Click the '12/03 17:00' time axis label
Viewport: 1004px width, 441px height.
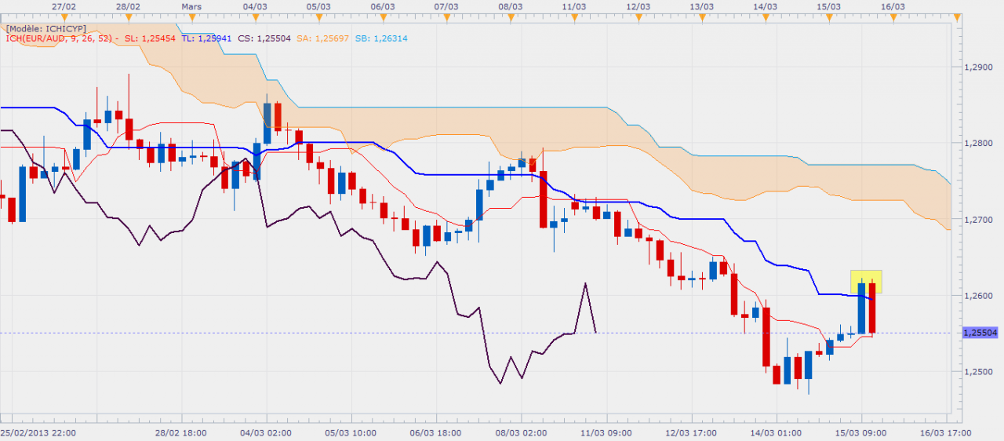pyautogui.click(x=693, y=432)
